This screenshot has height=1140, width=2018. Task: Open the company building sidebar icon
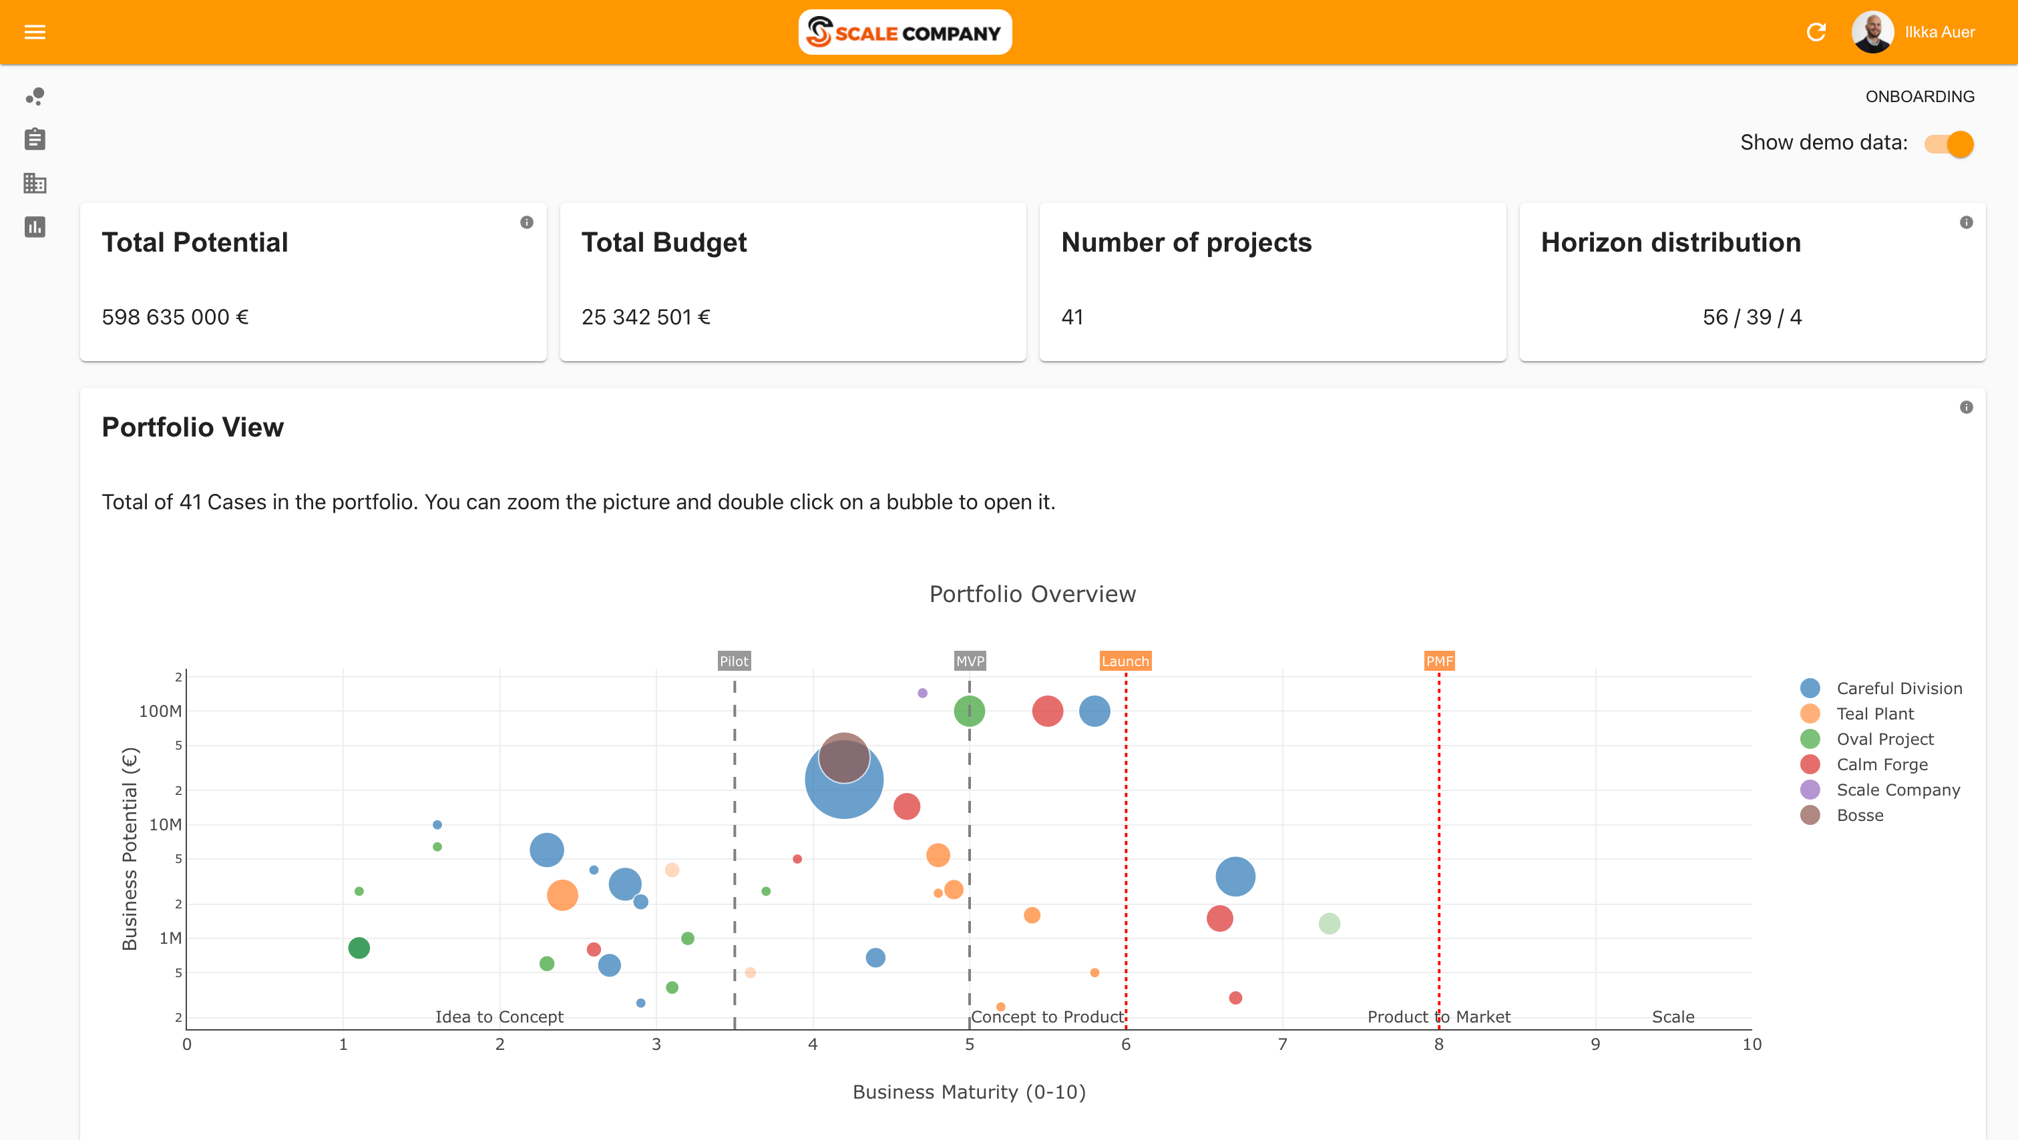(x=35, y=183)
